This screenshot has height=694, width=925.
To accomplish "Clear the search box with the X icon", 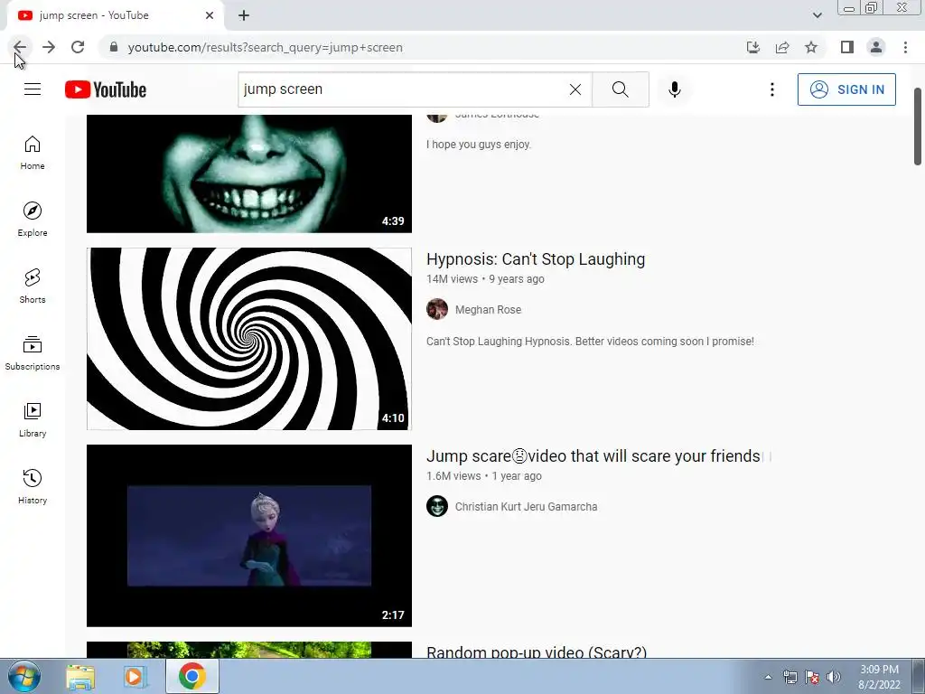I will pos(575,89).
